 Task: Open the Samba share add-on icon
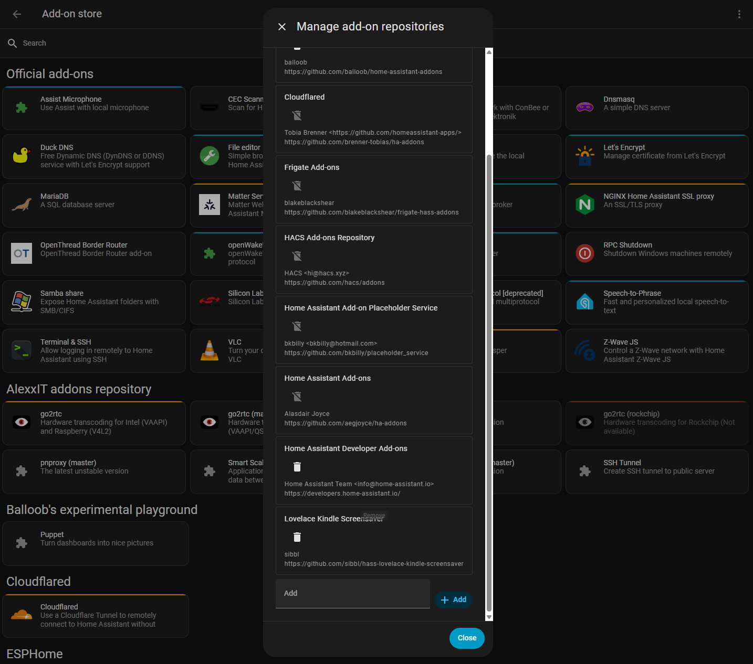click(x=22, y=302)
